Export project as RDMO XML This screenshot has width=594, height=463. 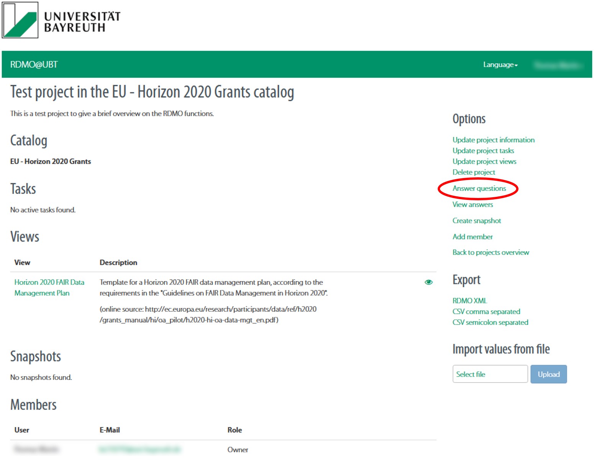pyautogui.click(x=469, y=301)
